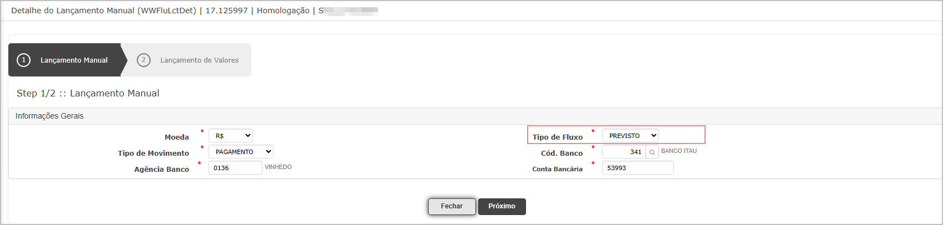Expand the Tipo de Movimento PAGAMENTO dropdown
This screenshot has width=943, height=225.
point(241,152)
